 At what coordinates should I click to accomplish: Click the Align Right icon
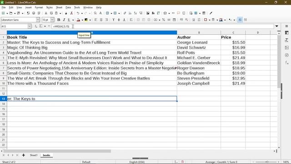coord(106,20)
